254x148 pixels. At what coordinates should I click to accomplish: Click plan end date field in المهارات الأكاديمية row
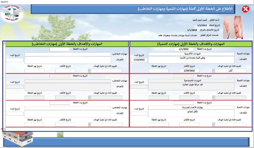pos(159,71)
